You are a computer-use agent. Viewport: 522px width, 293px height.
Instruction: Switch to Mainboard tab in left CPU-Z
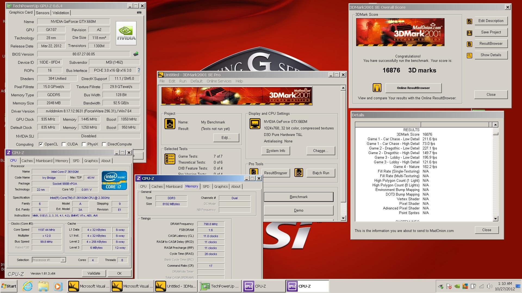click(44, 161)
